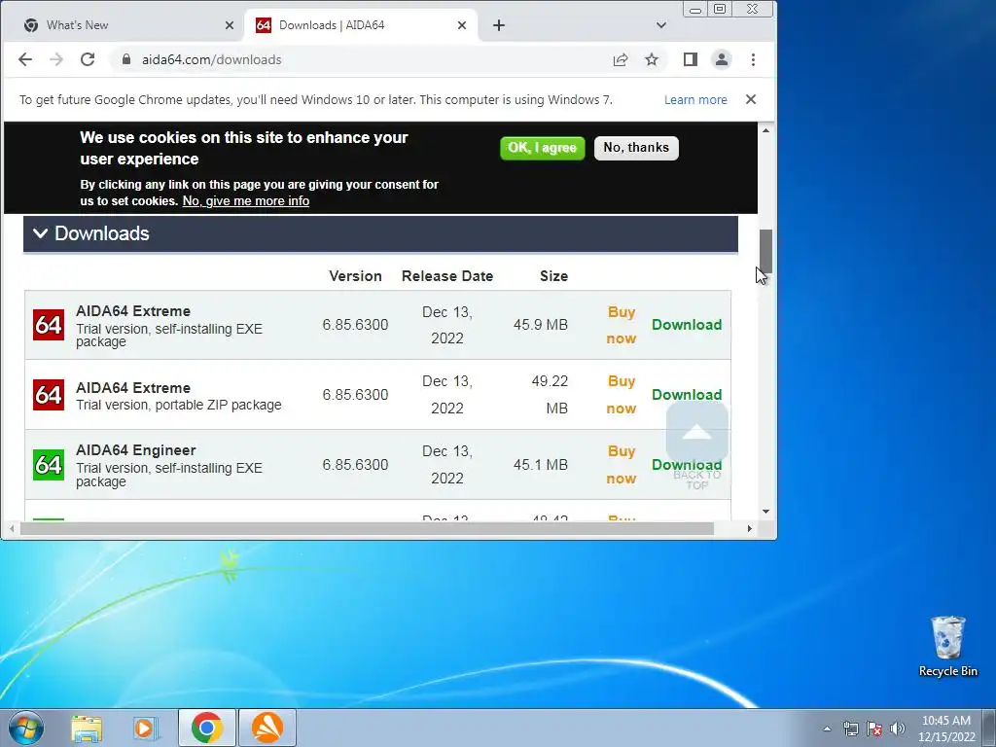Screen dimensions: 996x747
Task: Click AIDA64 Extreme ZIP package icon
Action: coord(49,395)
